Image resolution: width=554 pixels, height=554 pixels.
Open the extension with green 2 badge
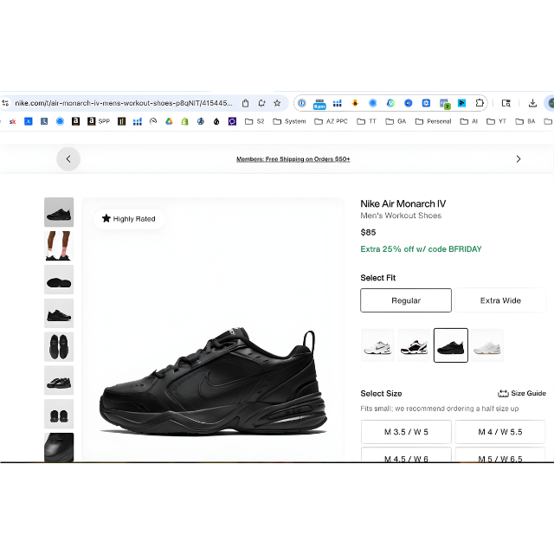(444, 104)
